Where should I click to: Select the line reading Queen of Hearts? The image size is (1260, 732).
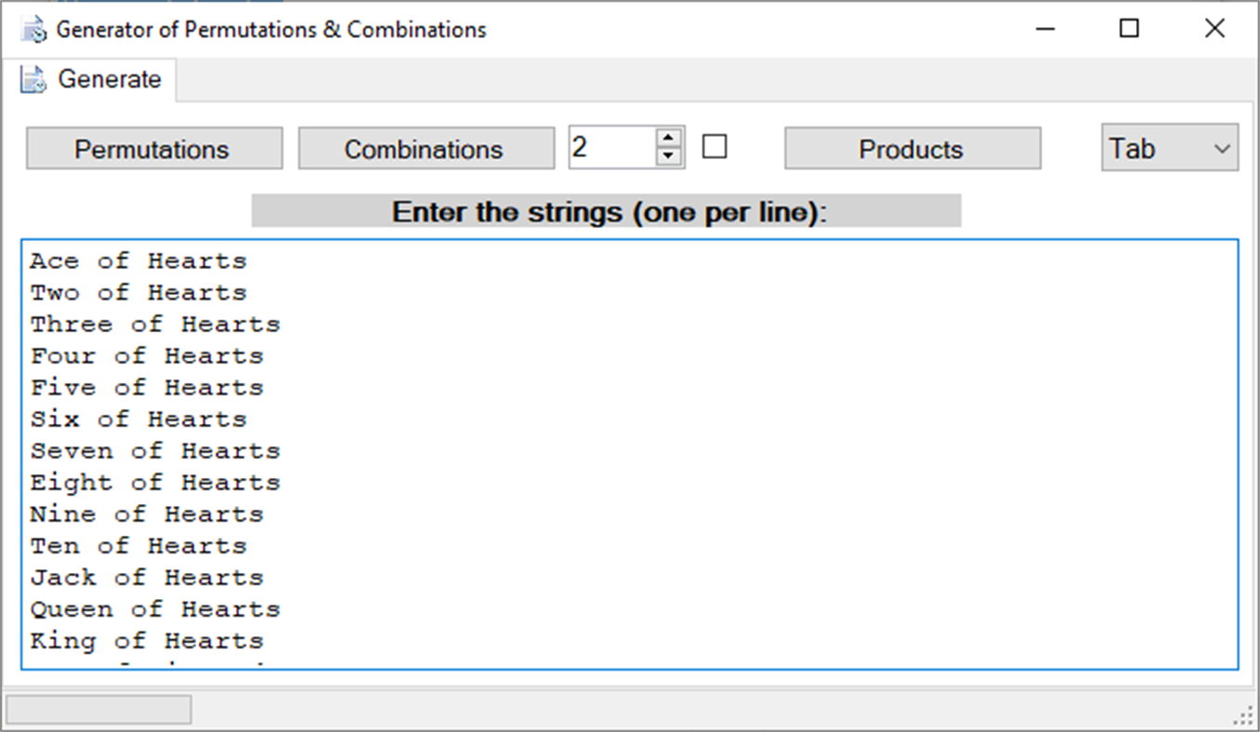click(x=155, y=608)
